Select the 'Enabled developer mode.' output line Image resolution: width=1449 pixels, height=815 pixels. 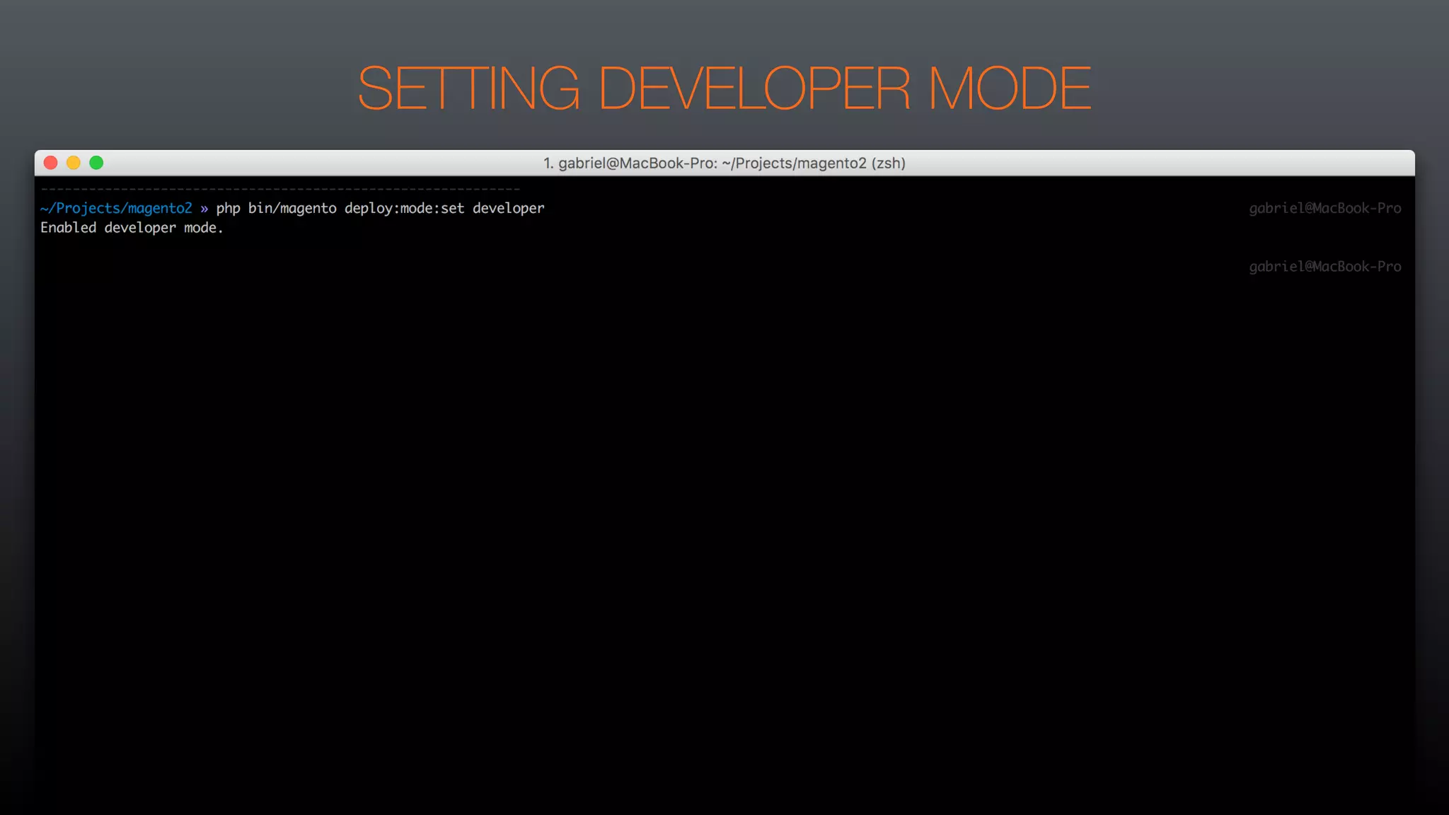coord(132,228)
